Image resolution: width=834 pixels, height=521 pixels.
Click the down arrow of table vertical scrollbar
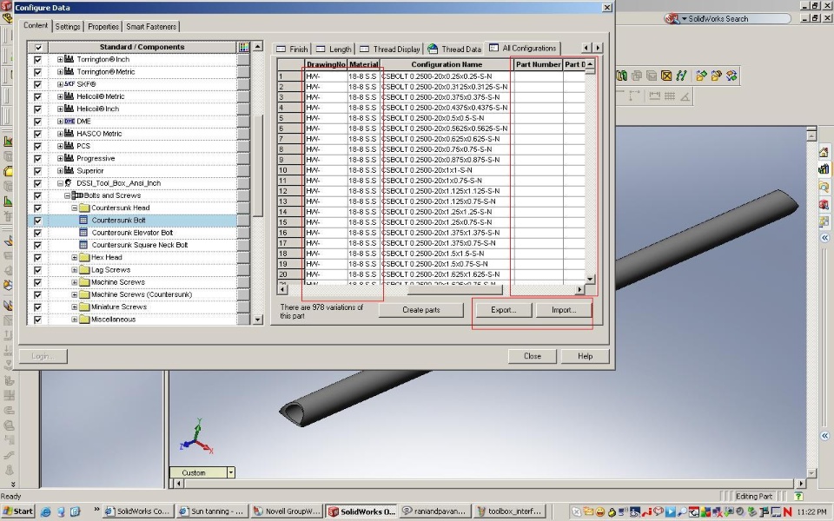(x=590, y=279)
